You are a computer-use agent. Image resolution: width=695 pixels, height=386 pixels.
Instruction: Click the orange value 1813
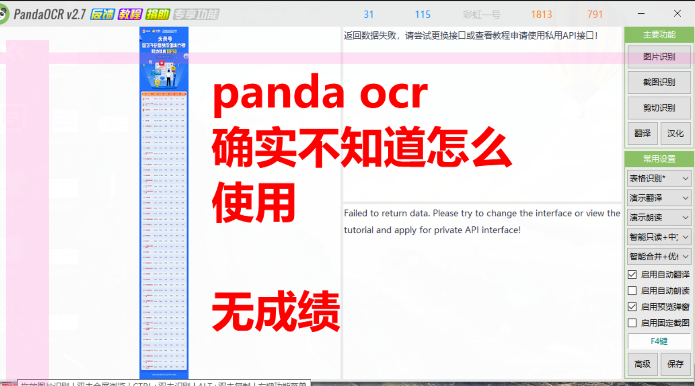541,15
